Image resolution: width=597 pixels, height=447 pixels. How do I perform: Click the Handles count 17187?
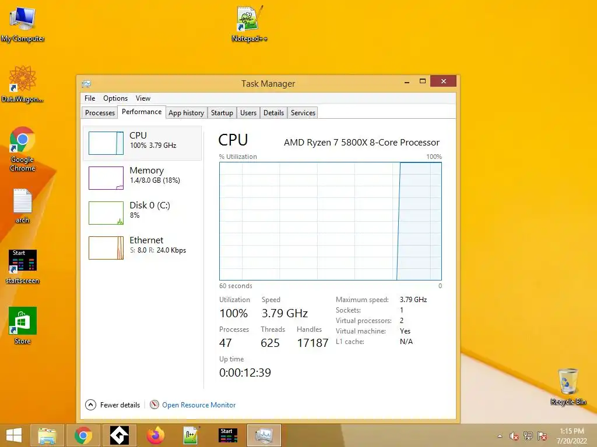[312, 343]
